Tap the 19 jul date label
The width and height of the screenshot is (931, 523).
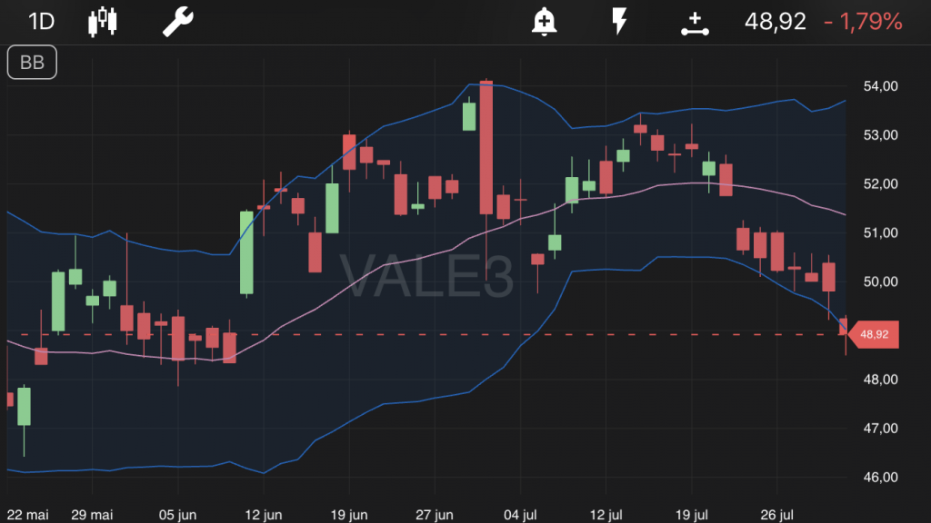(691, 515)
